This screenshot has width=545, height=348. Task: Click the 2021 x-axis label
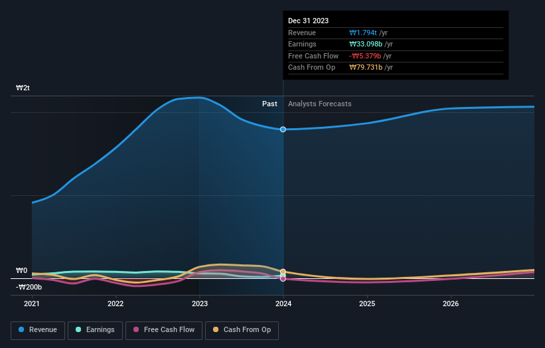[x=32, y=304]
